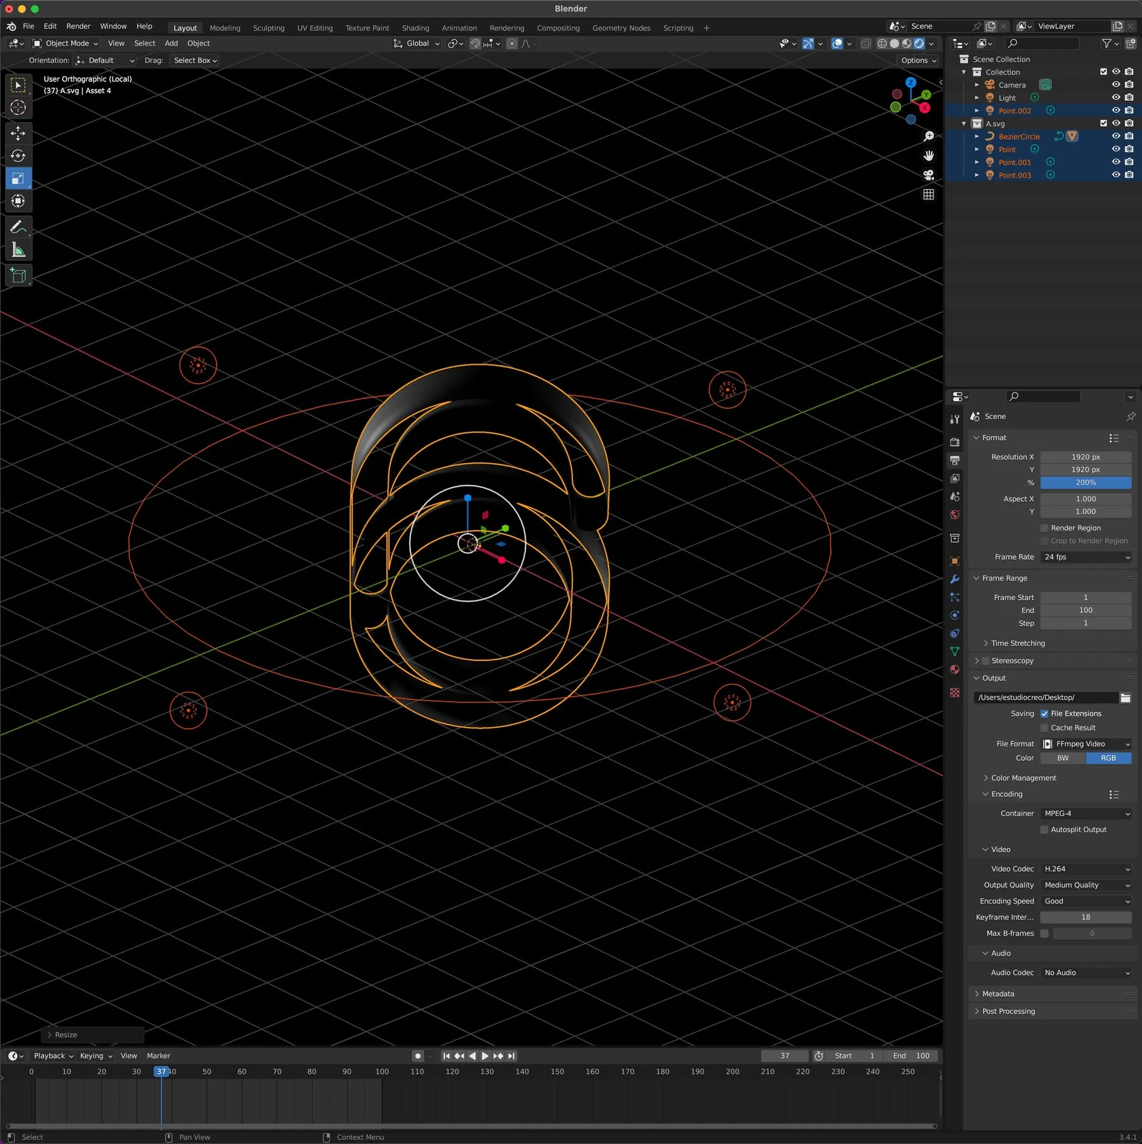Screen dimensions: 1142x1144
Task: Play the animation forward
Action: (485, 1056)
